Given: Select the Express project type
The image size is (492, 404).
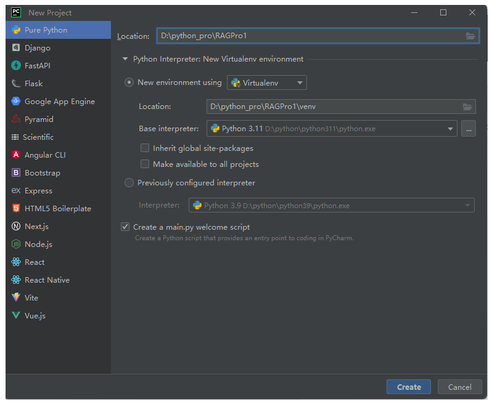Looking at the screenshot, I should pos(59,190).
